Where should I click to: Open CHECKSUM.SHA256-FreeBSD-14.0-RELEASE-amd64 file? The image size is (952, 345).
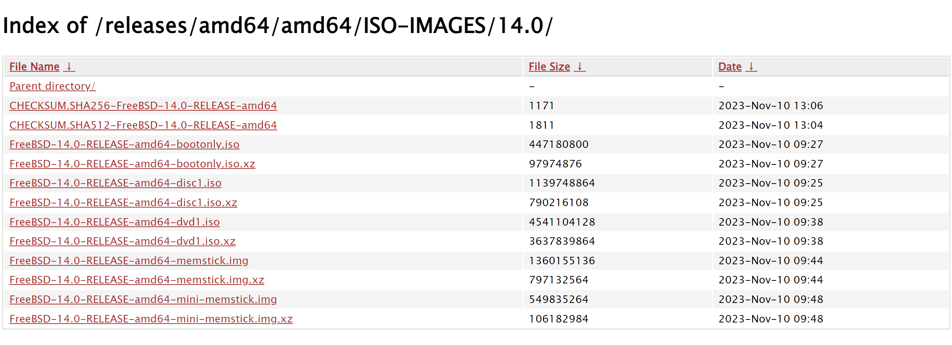click(x=143, y=105)
